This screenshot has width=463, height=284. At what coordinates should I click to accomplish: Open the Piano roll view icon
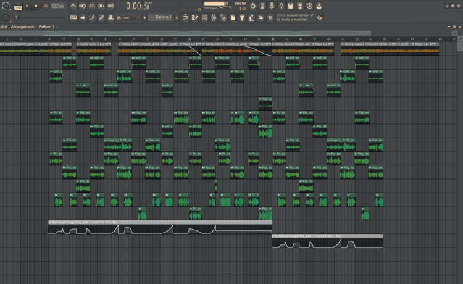tap(195, 18)
